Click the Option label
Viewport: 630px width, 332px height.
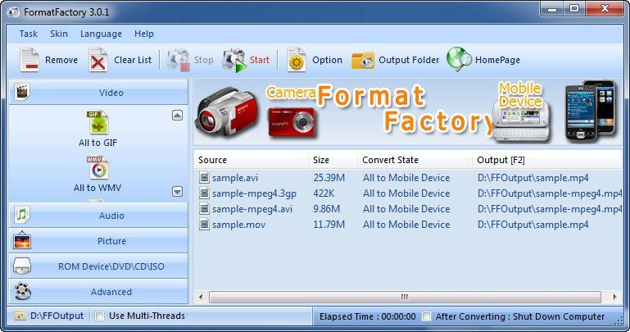327,60
